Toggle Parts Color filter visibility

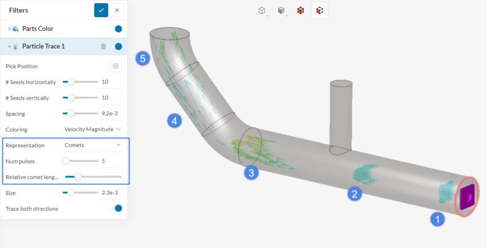[118, 29]
